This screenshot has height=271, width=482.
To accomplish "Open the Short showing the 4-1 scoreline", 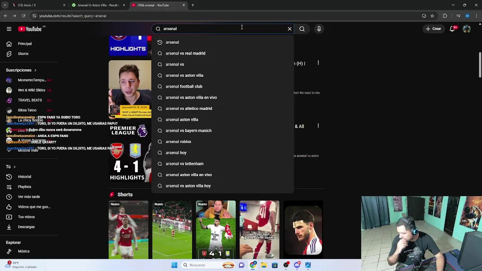I will (216, 230).
